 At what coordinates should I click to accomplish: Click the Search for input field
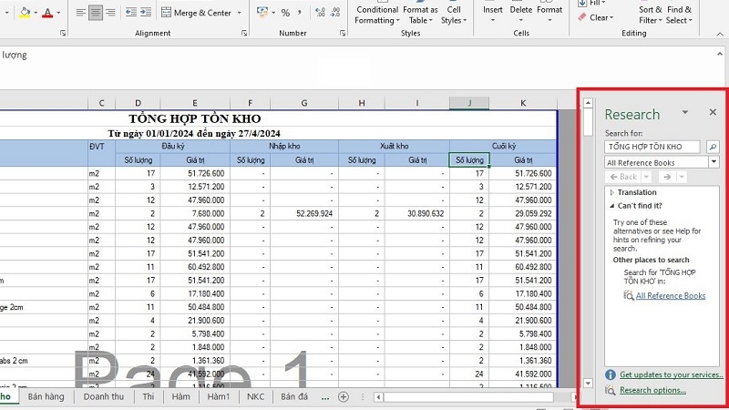pyautogui.click(x=652, y=147)
